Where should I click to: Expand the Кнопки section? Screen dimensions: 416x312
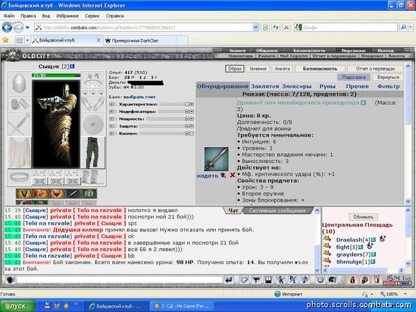[x=112, y=133]
